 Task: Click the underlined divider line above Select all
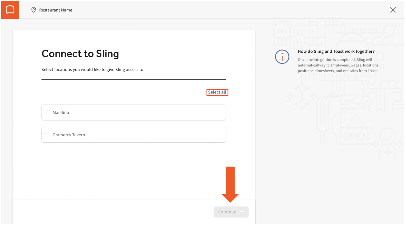coord(133,80)
